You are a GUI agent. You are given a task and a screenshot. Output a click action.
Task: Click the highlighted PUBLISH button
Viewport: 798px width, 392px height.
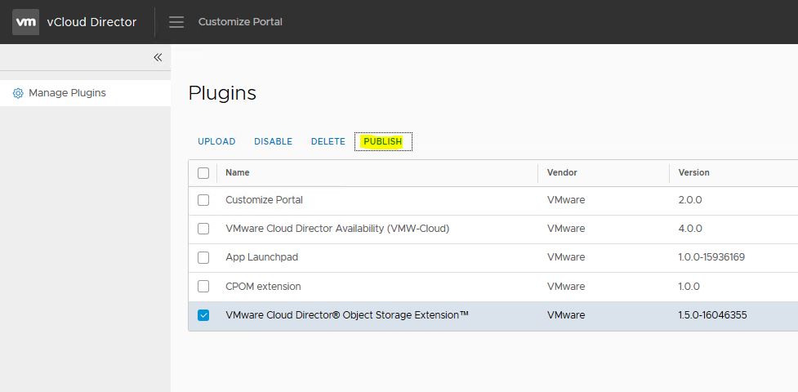tap(383, 141)
